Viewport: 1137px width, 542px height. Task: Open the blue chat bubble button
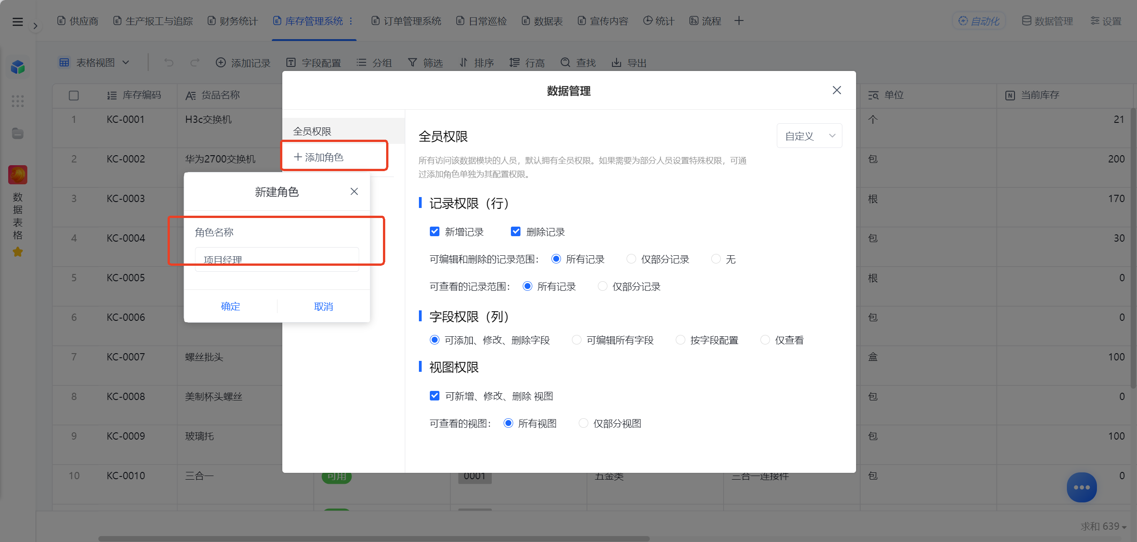pyautogui.click(x=1081, y=487)
